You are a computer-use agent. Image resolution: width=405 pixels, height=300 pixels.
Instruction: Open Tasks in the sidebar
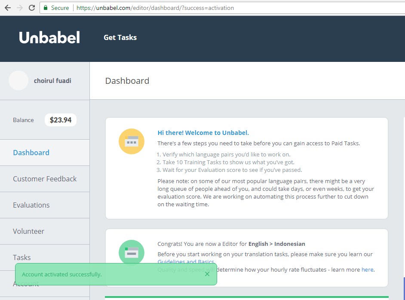click(45, 257)
